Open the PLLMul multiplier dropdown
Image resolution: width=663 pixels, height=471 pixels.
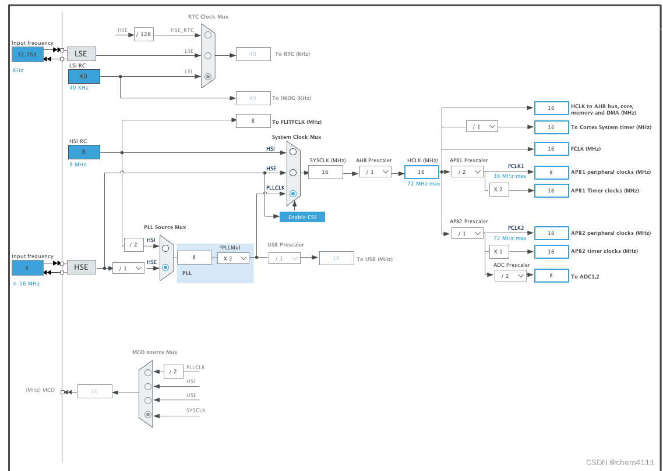coord(233,257)
